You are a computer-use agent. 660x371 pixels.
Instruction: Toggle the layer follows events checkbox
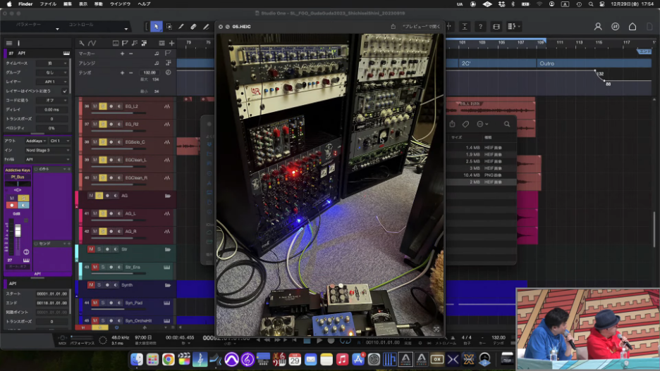coord(65,91)
